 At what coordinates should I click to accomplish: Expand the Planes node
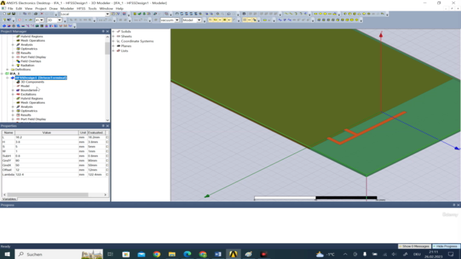pos(114,46)
